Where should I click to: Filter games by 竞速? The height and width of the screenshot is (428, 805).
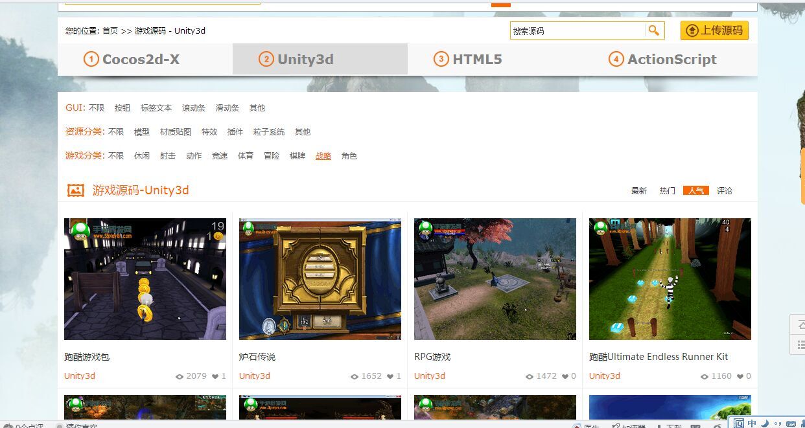coord(220,156)
